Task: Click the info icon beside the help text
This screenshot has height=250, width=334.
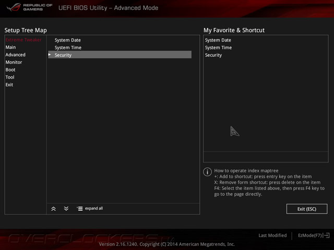Action: pyautogui.click(x=207, y=172)
